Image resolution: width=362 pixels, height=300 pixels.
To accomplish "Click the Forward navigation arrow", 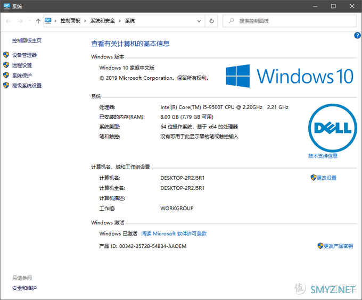I will pyautogui.click(x=20, y=21).
